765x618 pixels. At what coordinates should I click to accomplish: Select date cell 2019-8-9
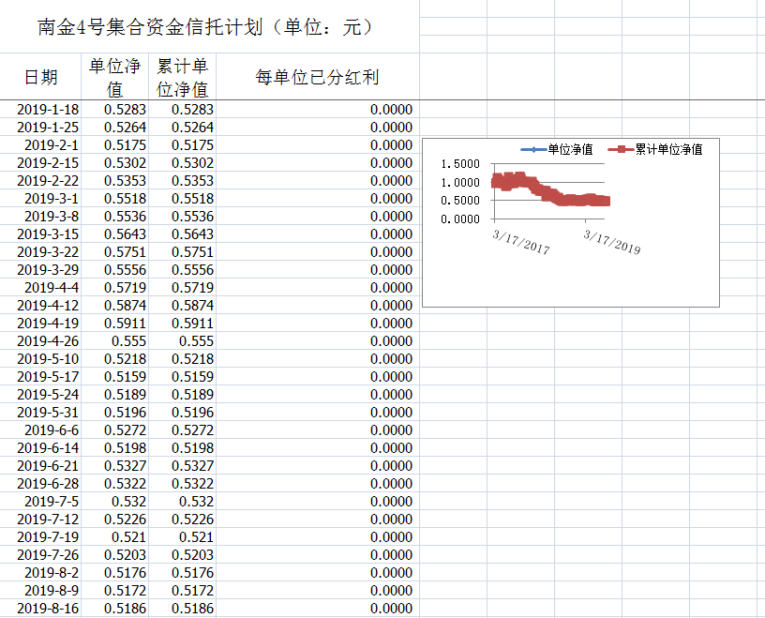point(40,590)
